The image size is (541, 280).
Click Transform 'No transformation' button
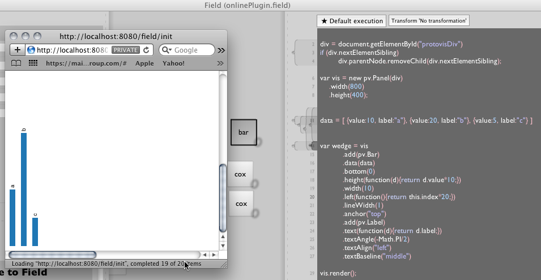(x=429, y=21)
